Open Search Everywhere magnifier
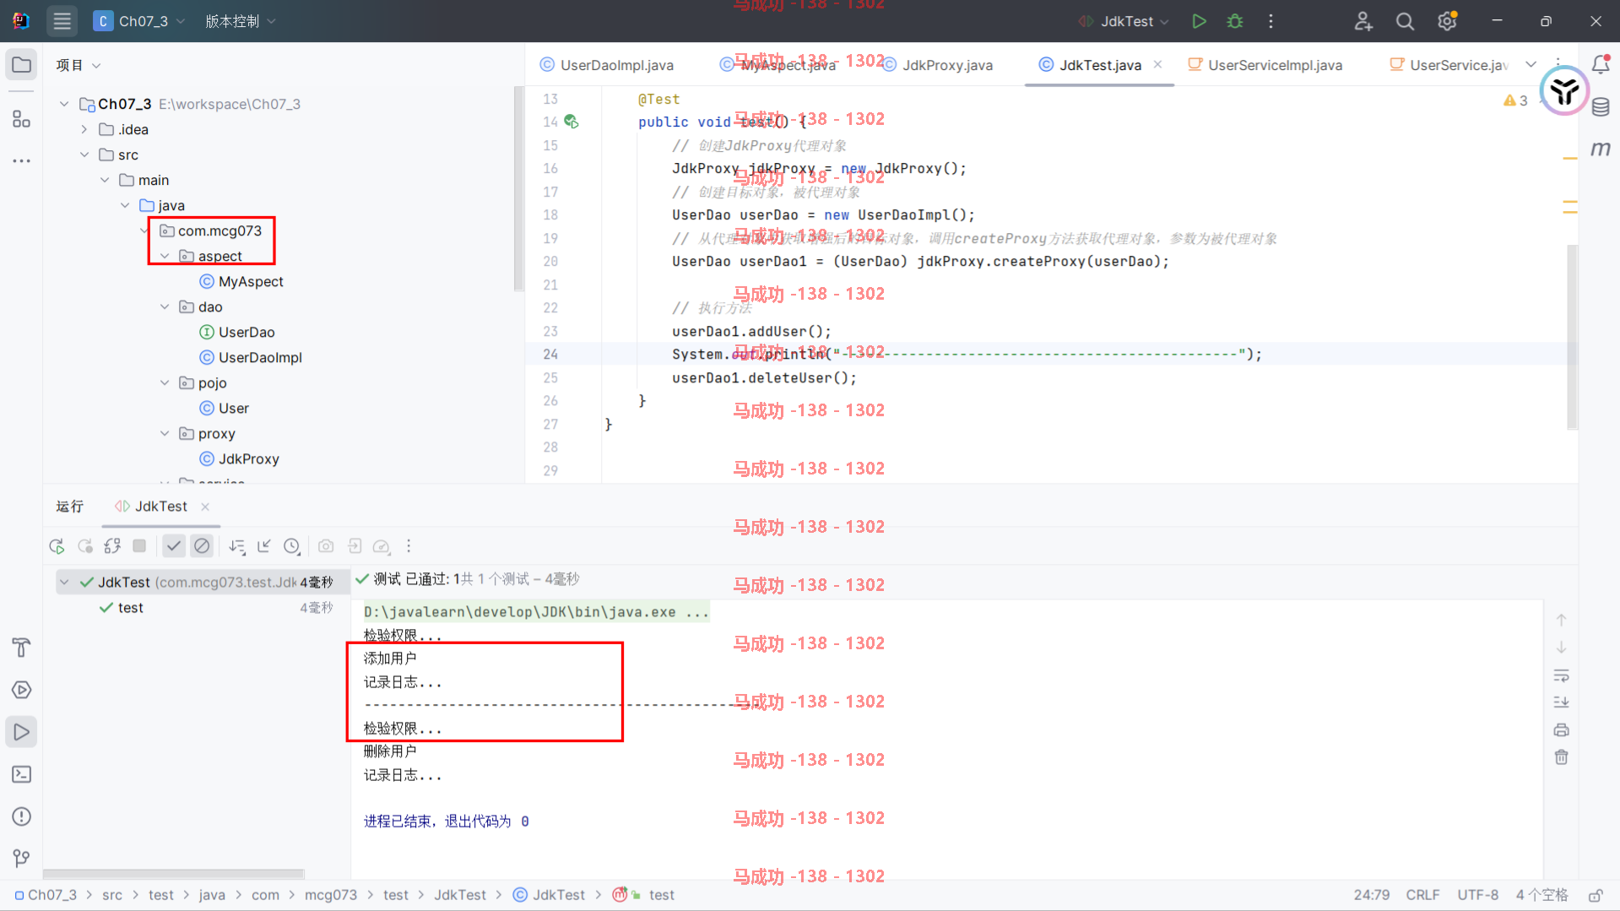Image resolution: width=1620 pixels, height=911 pixels. tap(1405, 21)
